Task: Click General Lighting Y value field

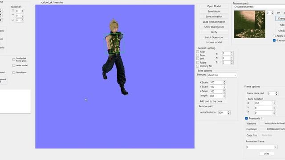Action: pyautogui.click(x=226, y=53)
